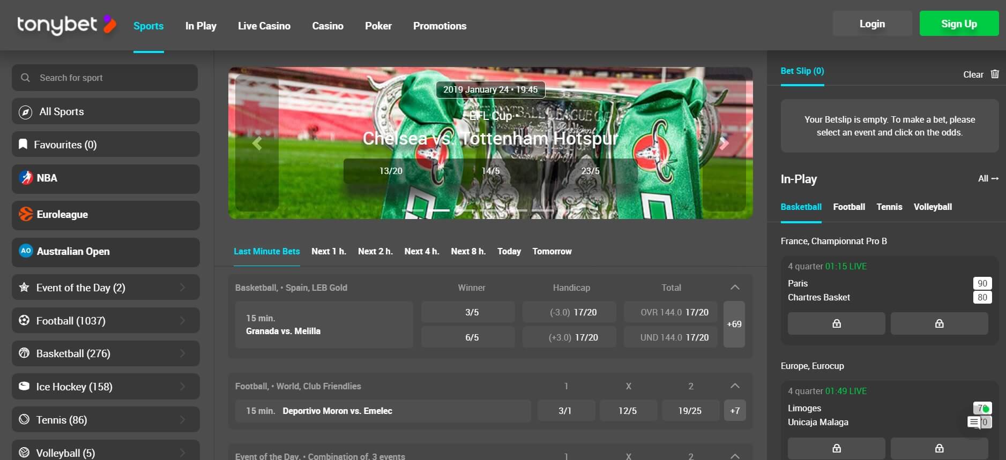Bet on Chelsea at 13/20 in banner
The image size is (1006, 460).
[x=391, y=171]
